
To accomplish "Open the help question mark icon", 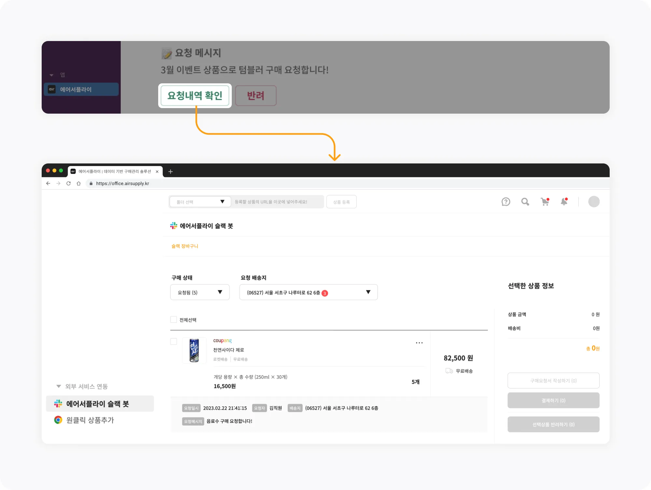I will pyautogui.click(x=506, y=202).
